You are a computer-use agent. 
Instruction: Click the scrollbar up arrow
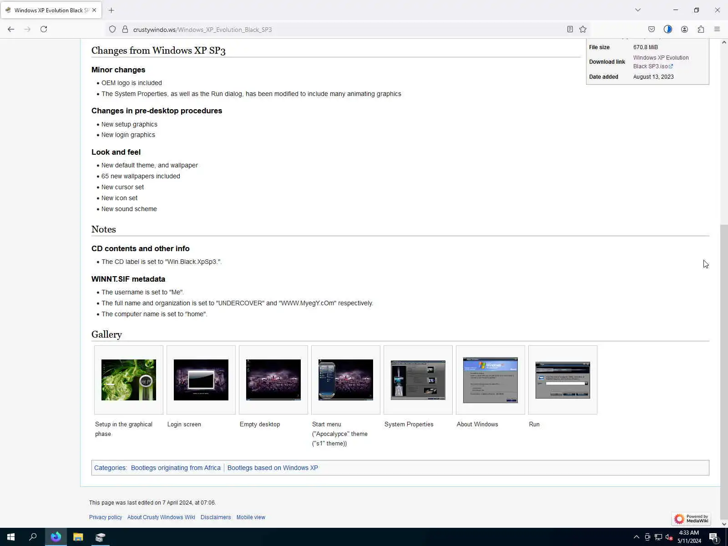tap(724, 42)
